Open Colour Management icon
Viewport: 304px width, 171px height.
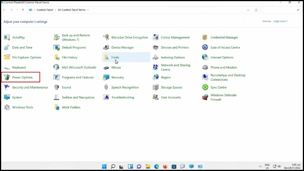pyautogui.click(x=155, y=37)
